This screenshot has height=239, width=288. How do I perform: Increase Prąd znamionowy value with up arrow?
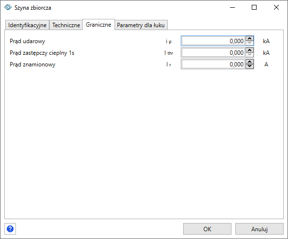249,62
